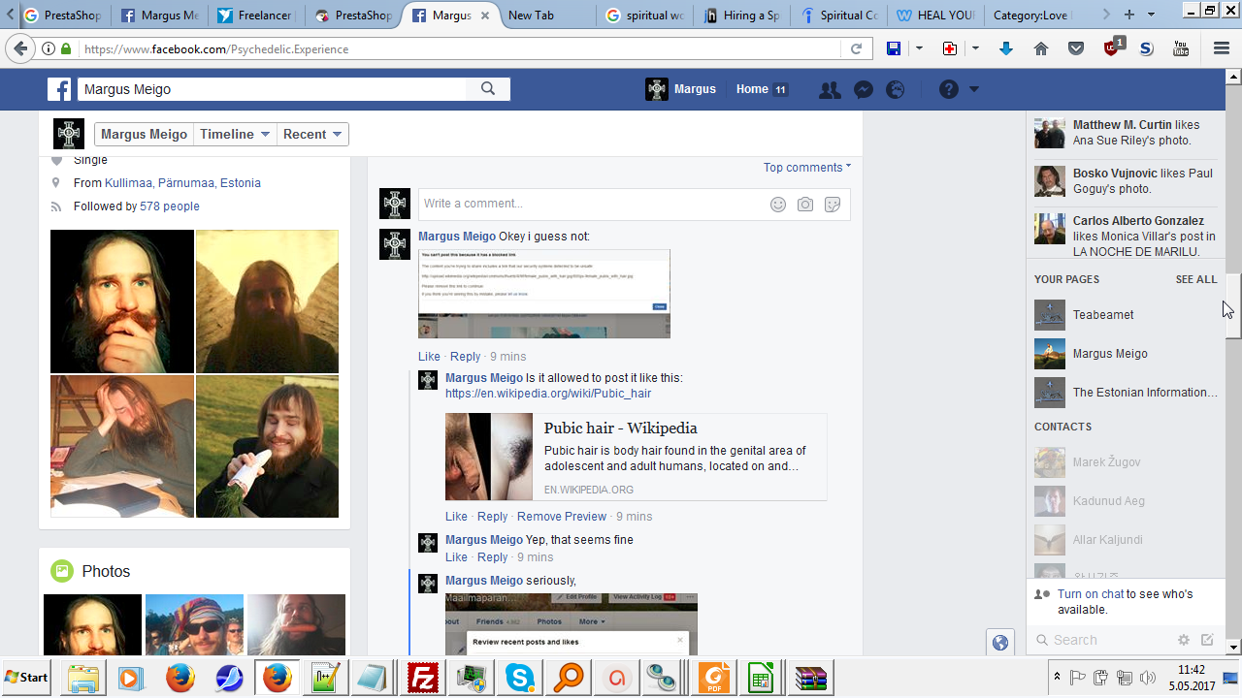The image size is (1242, 698).
Task: Click the browser page scrollbar thumb
Action: point(1233,306)
